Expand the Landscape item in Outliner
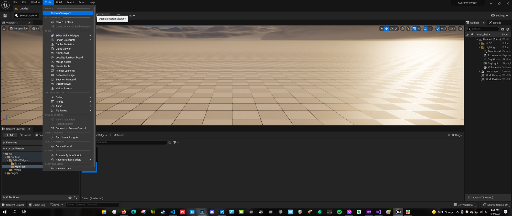Viewport: 512px width, 216px height. coord(479,72)
